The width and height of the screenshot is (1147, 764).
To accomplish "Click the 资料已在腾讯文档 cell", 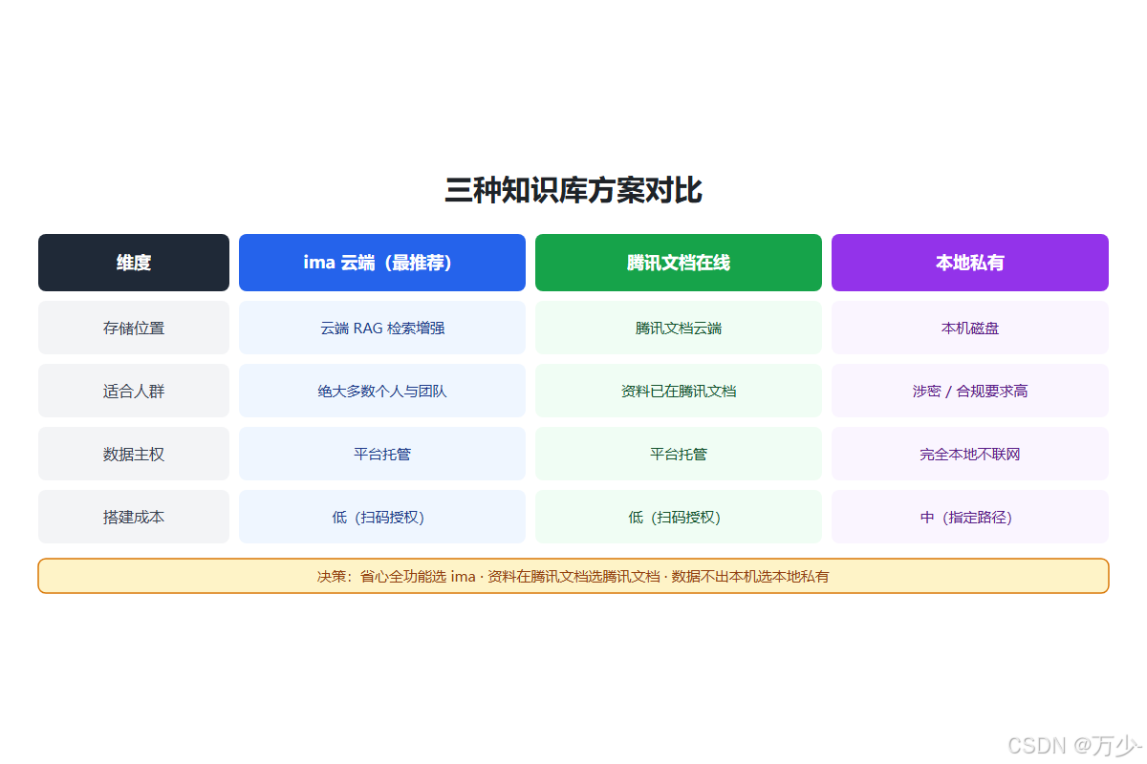I will tap(679, 391).
